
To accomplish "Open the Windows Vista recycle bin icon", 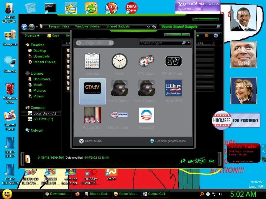I will click(x=10, y=93).
